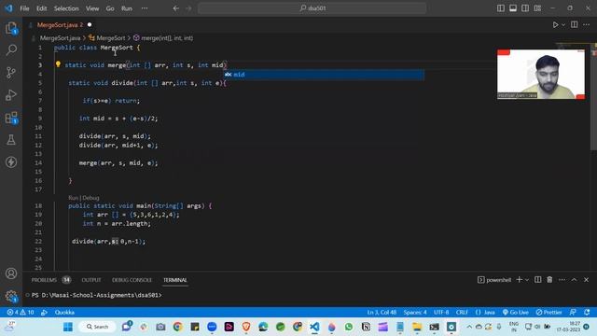The height and width of the screenshot is (336, 597).
Task: Change file encoding UTF-8
Action: point(441,313)
